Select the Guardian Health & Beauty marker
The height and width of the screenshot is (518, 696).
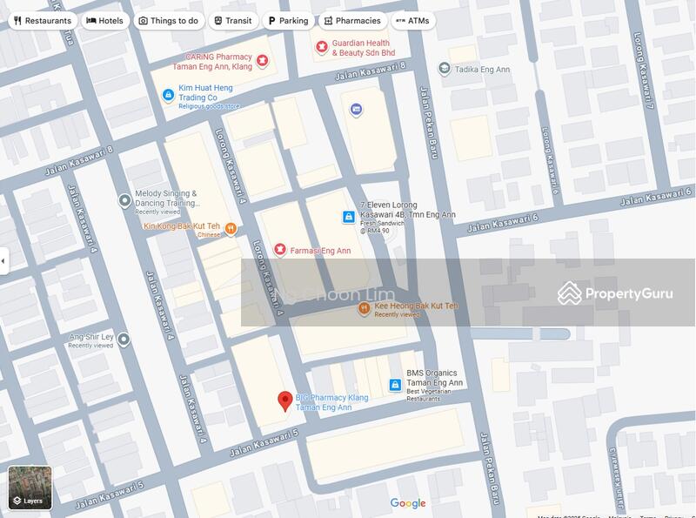coord(321,47)
